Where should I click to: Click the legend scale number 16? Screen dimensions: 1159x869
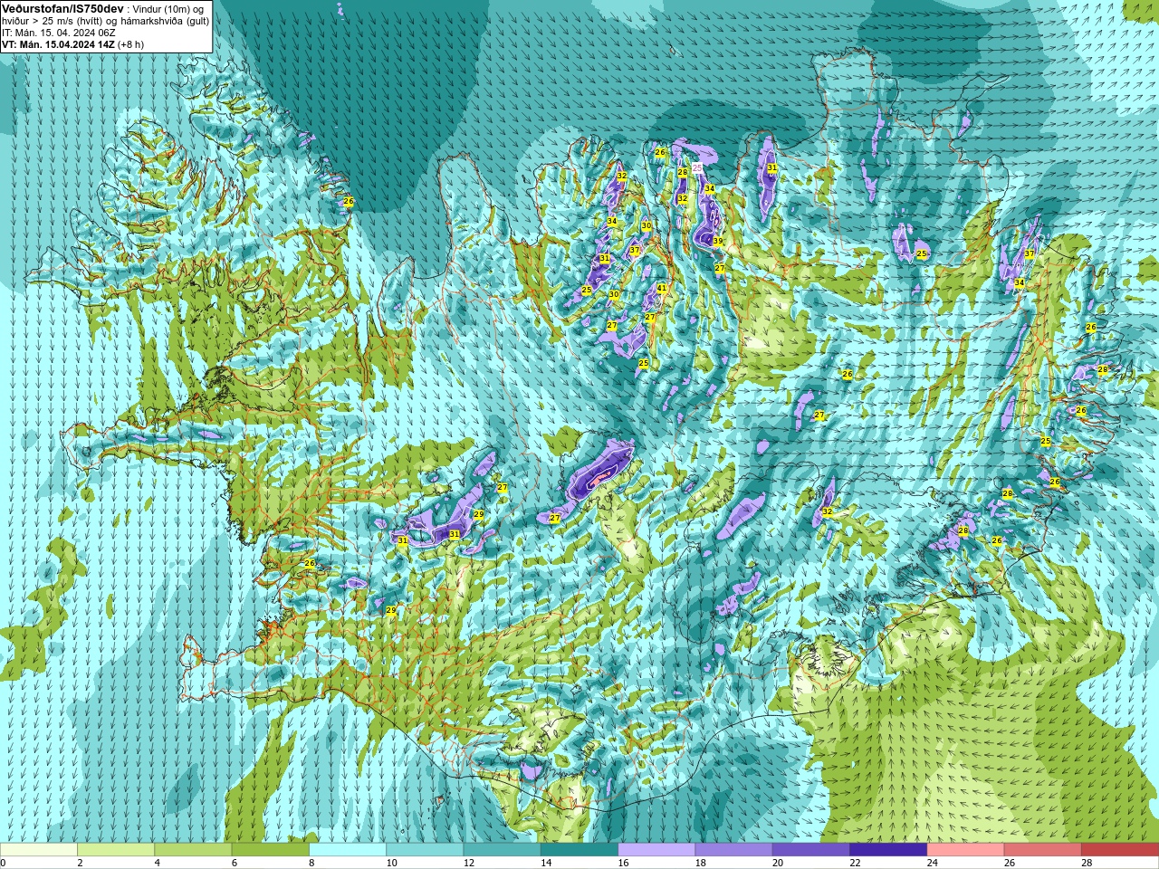[623, 863]
